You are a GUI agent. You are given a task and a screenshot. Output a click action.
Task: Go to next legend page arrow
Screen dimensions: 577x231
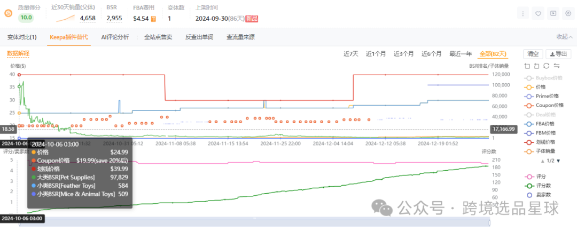558,161
